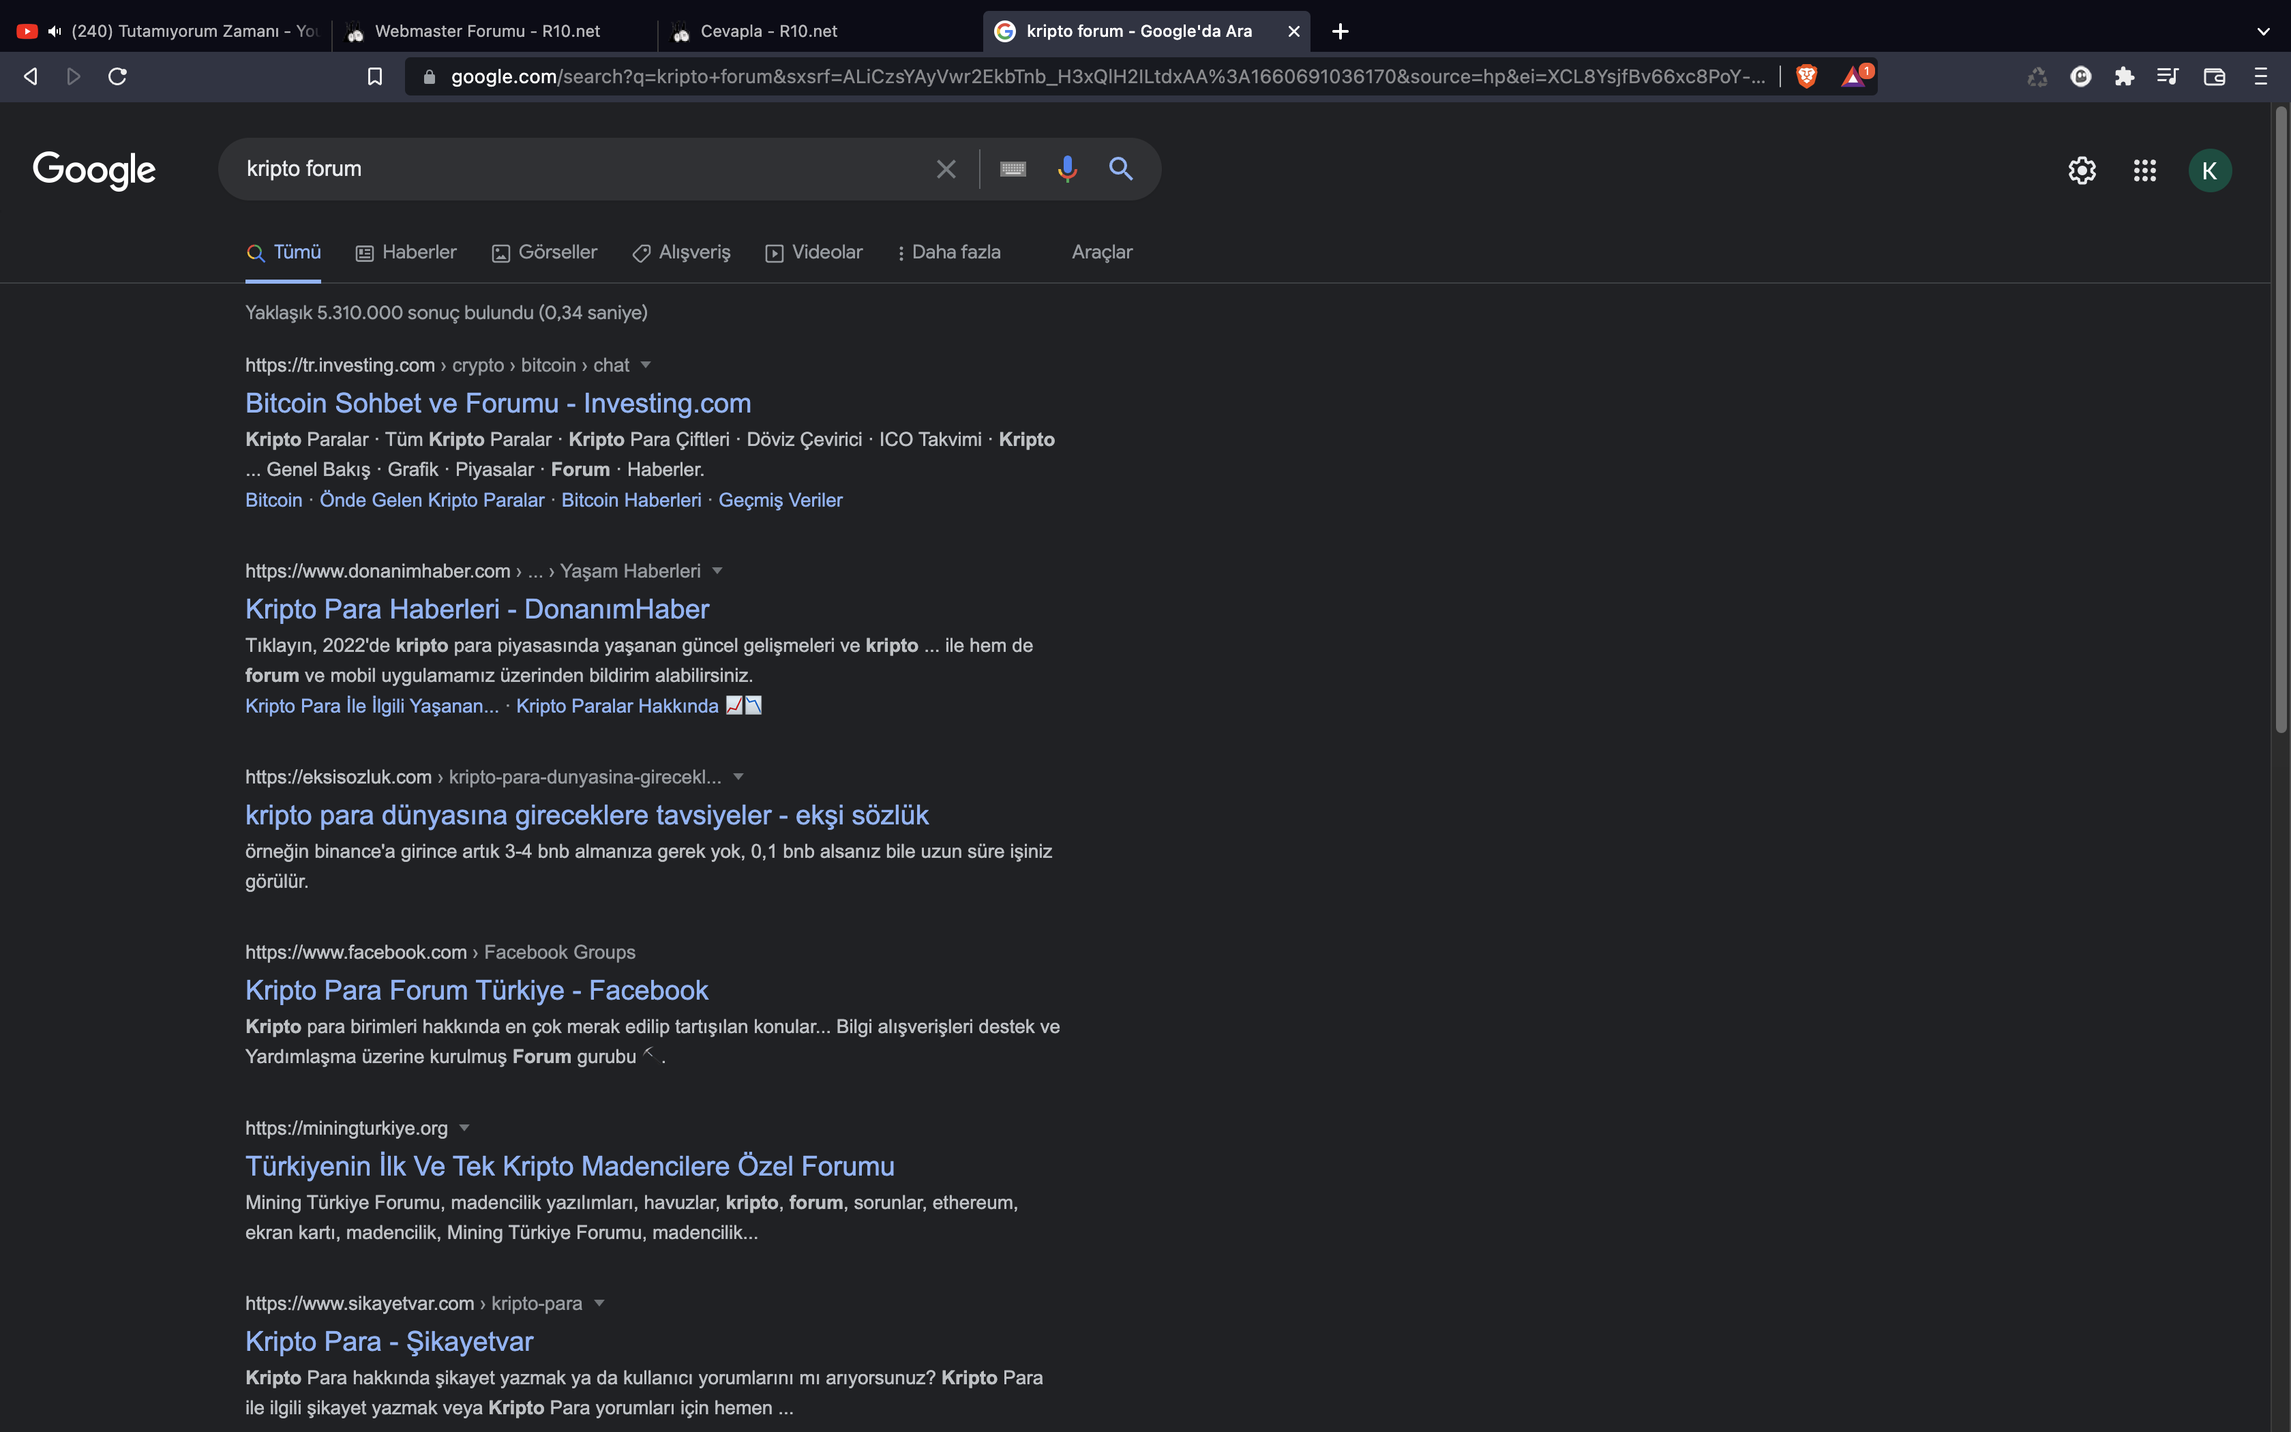
Task: Click the browser address bar URL
Action: pos(1107,76)
